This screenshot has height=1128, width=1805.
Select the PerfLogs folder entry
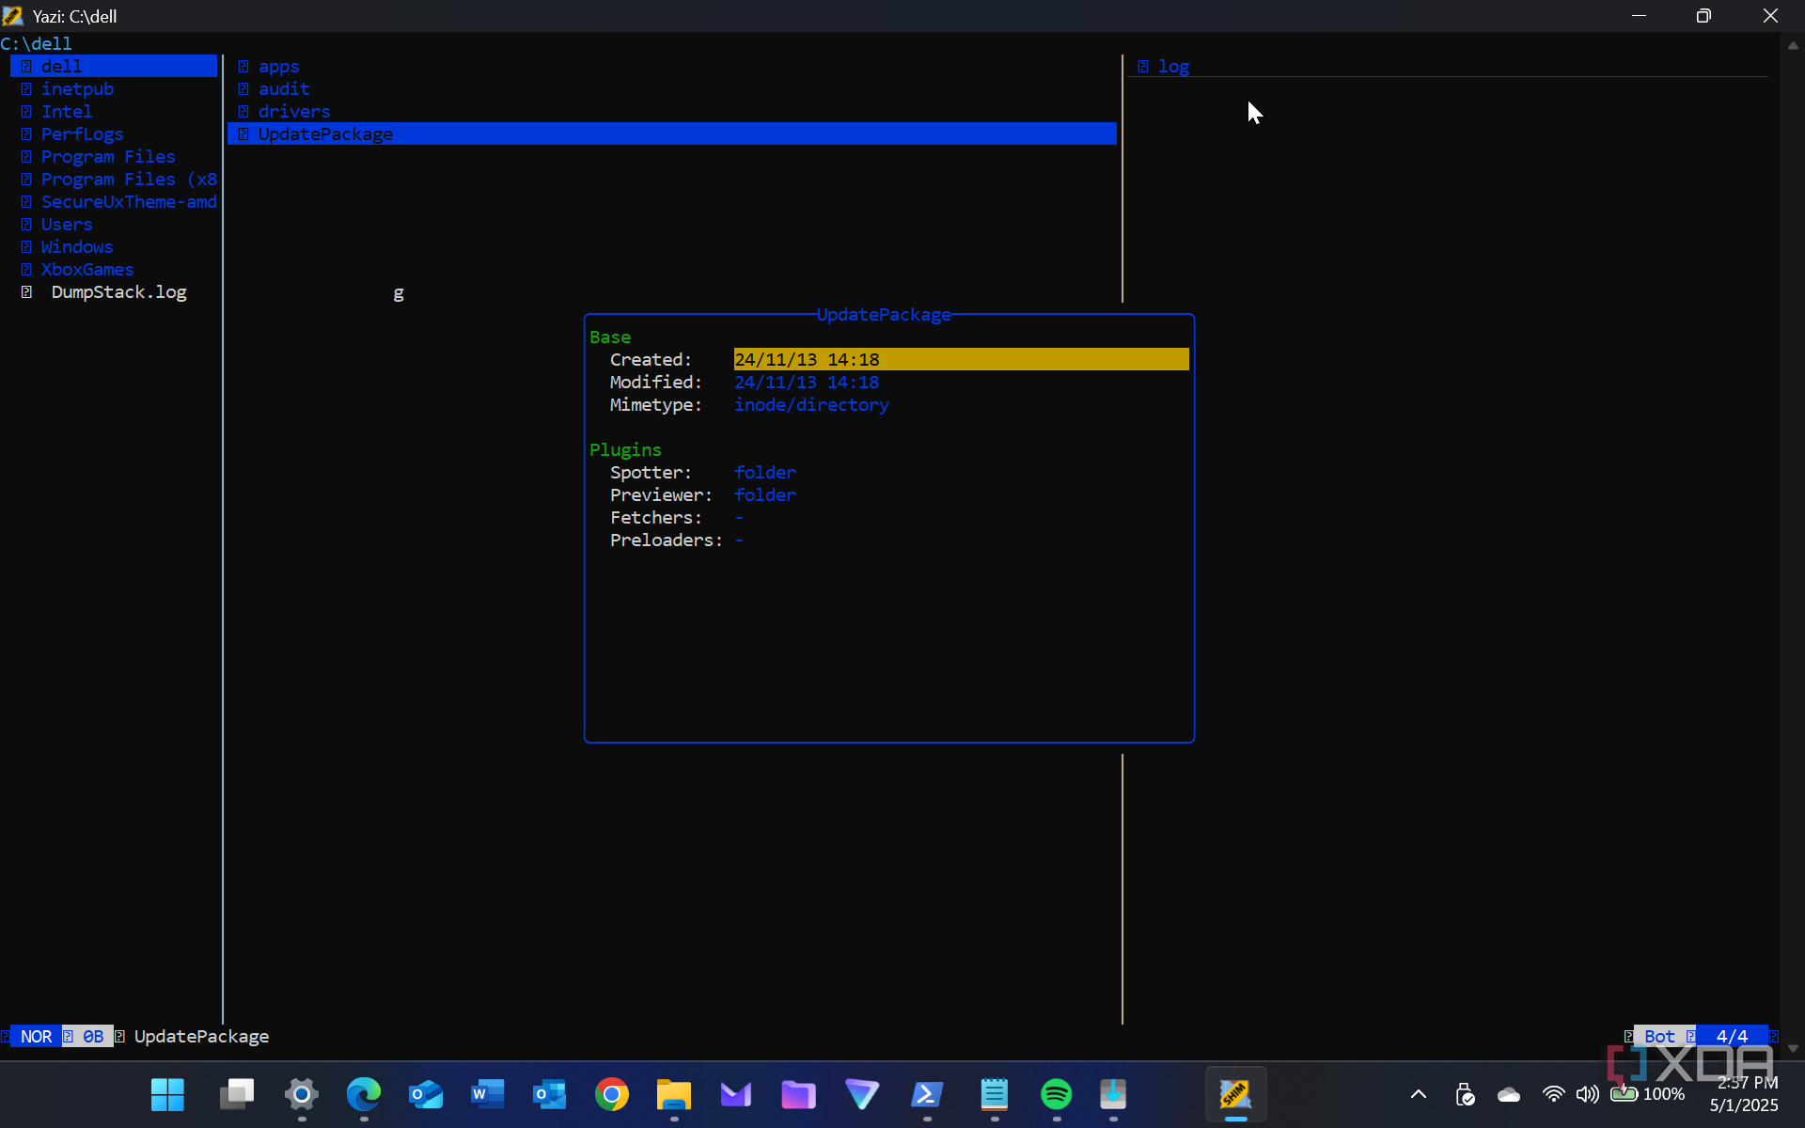(x=82, y=133)
